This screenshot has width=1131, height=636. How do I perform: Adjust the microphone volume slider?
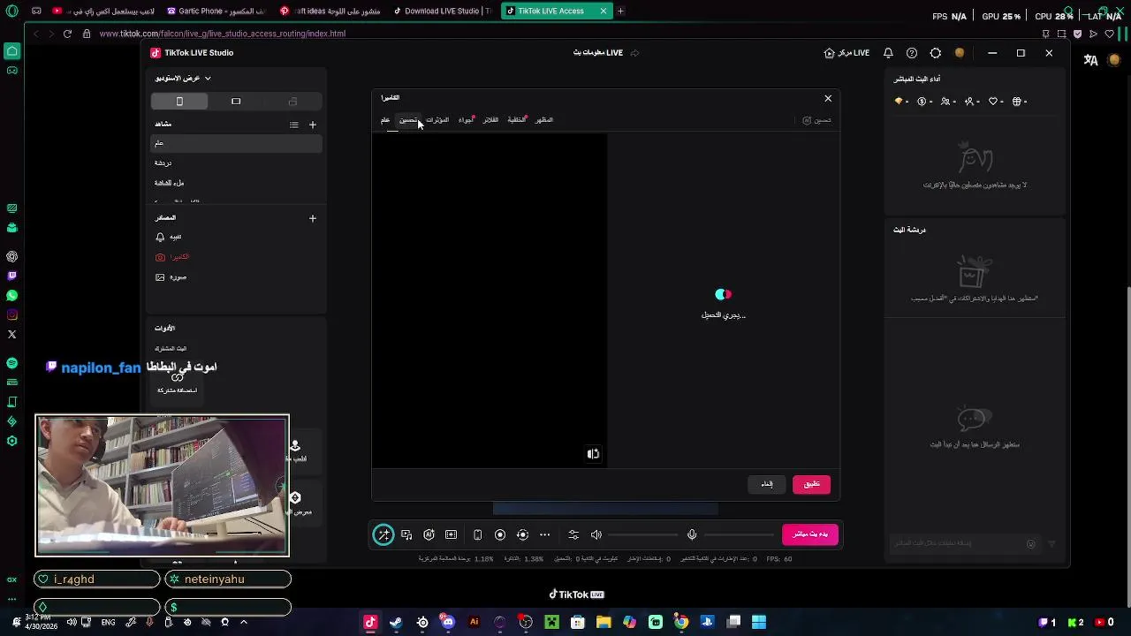738,534
